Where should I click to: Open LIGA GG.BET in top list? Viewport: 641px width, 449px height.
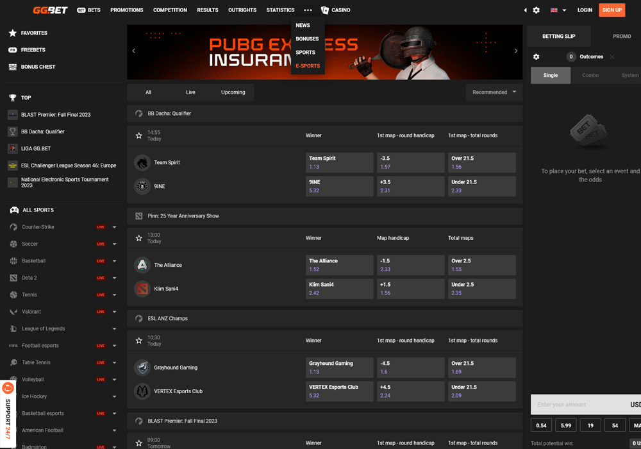coord(36,149)
